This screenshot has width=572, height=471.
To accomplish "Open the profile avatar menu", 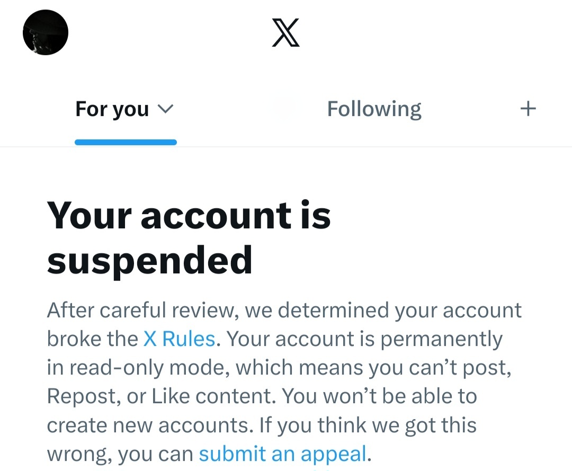I will click(x=45, y=32).
